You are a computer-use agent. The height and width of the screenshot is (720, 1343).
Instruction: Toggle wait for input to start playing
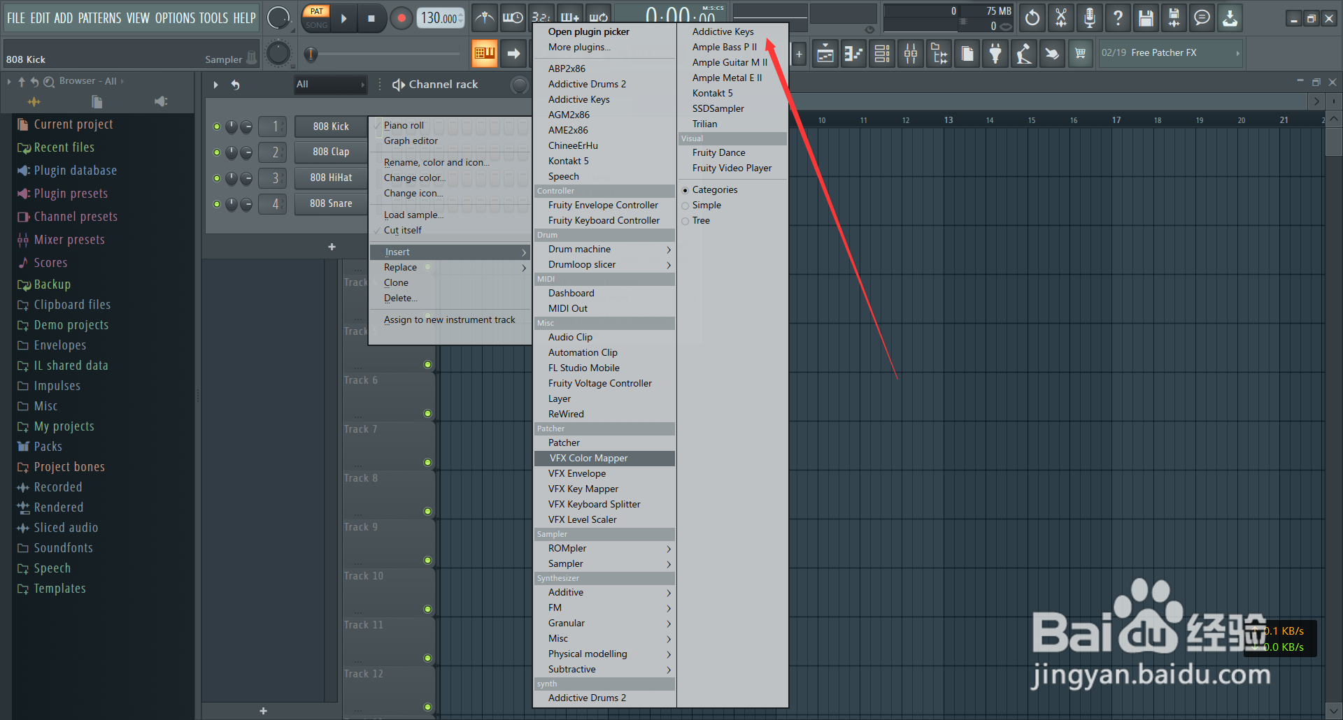(513, 18)
